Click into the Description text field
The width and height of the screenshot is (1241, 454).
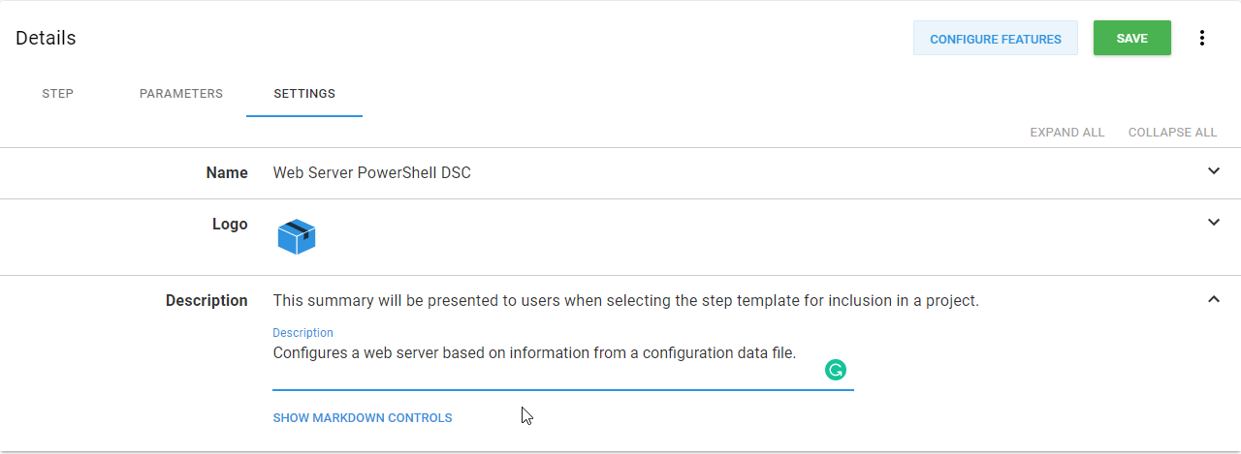(534, 353)
